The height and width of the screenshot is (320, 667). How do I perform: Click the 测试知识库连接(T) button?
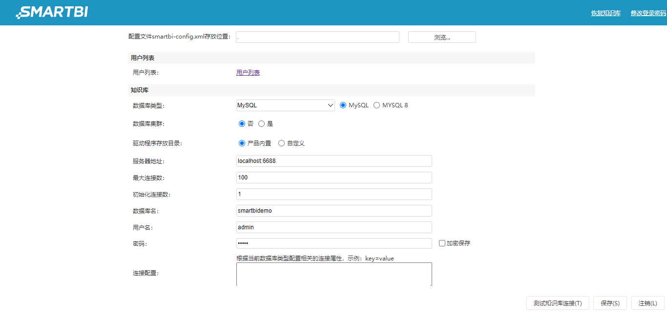pos(558,303)
